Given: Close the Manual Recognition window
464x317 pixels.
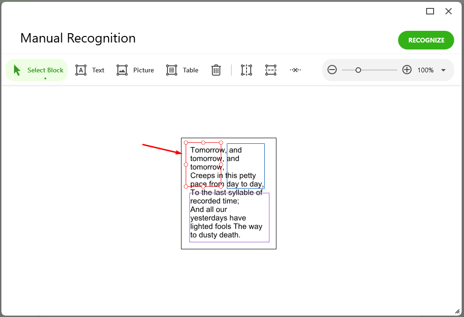Looking at the screenshot, I should point(448,11).
